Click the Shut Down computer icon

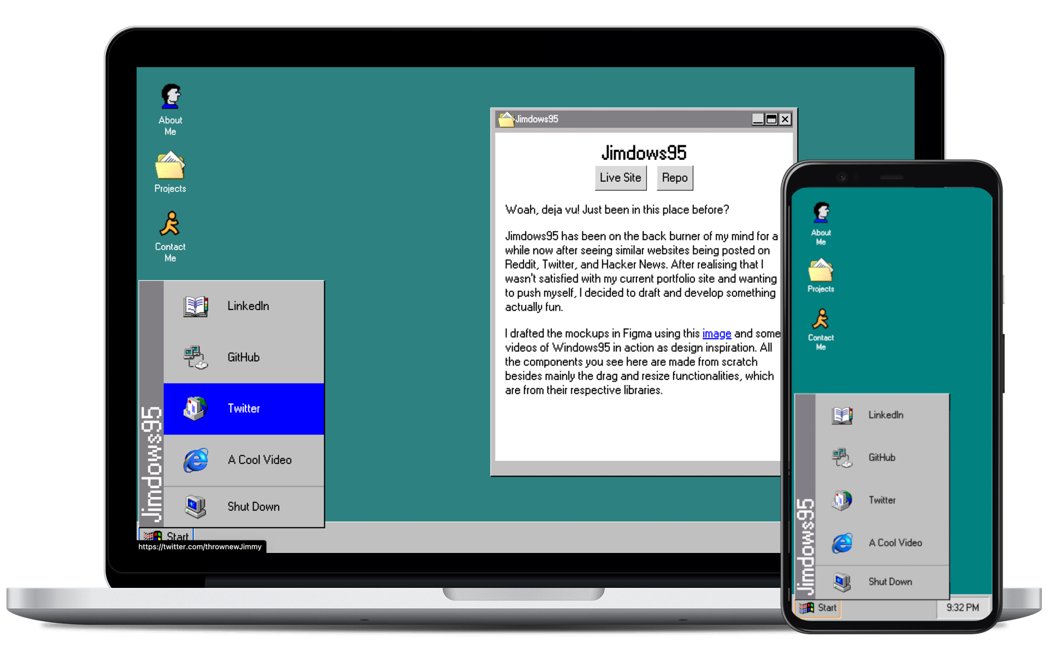point(195,507)
